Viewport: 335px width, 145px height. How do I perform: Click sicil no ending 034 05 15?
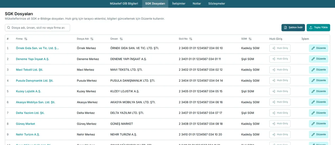(x=201, y=91)
